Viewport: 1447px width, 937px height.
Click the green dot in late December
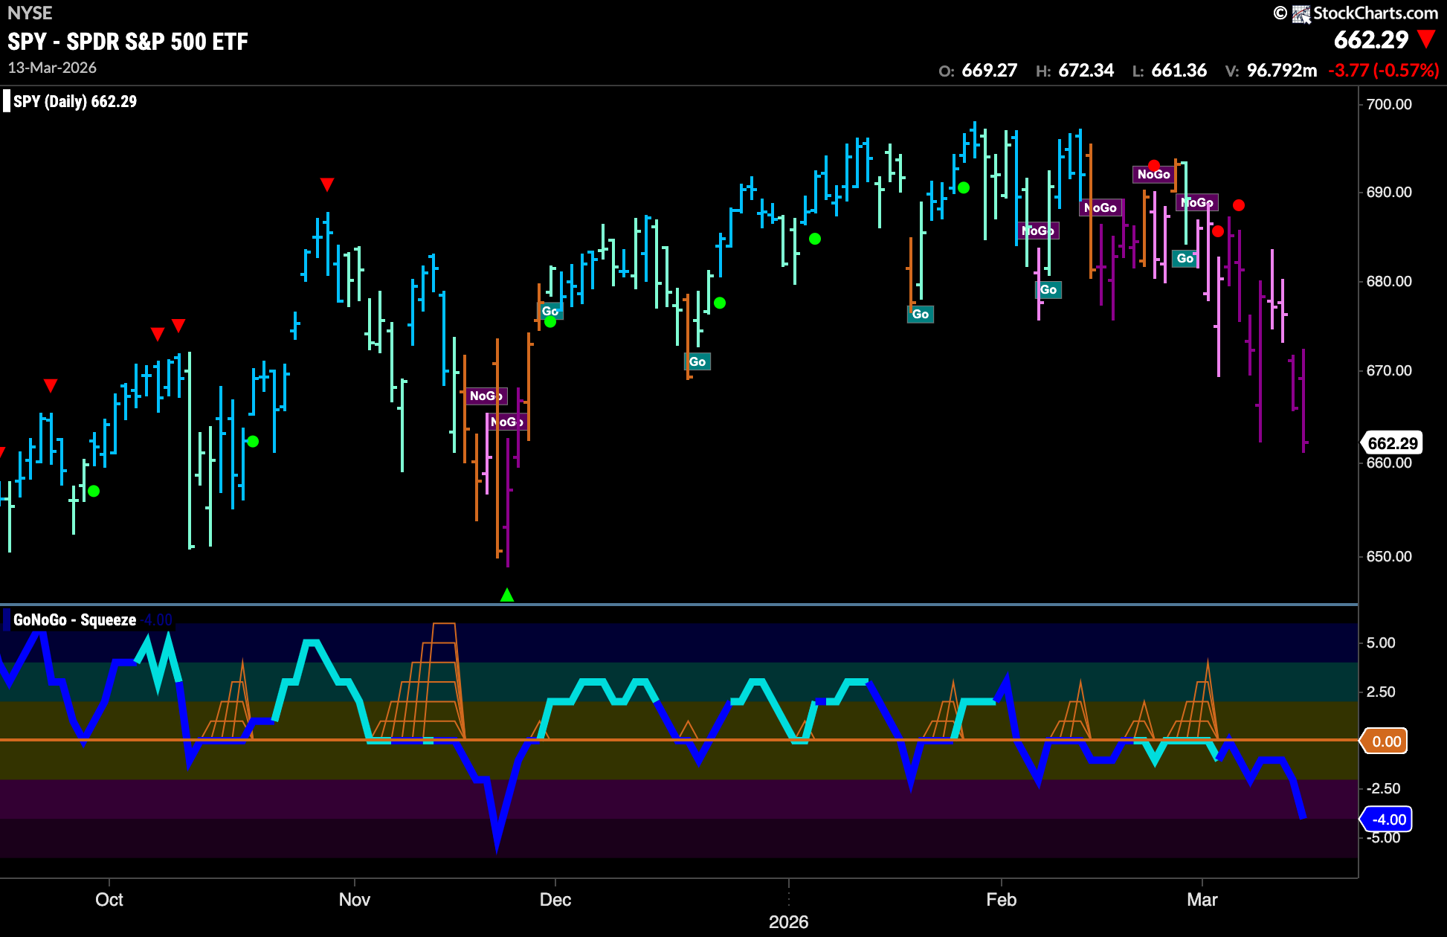coord(720,303)
